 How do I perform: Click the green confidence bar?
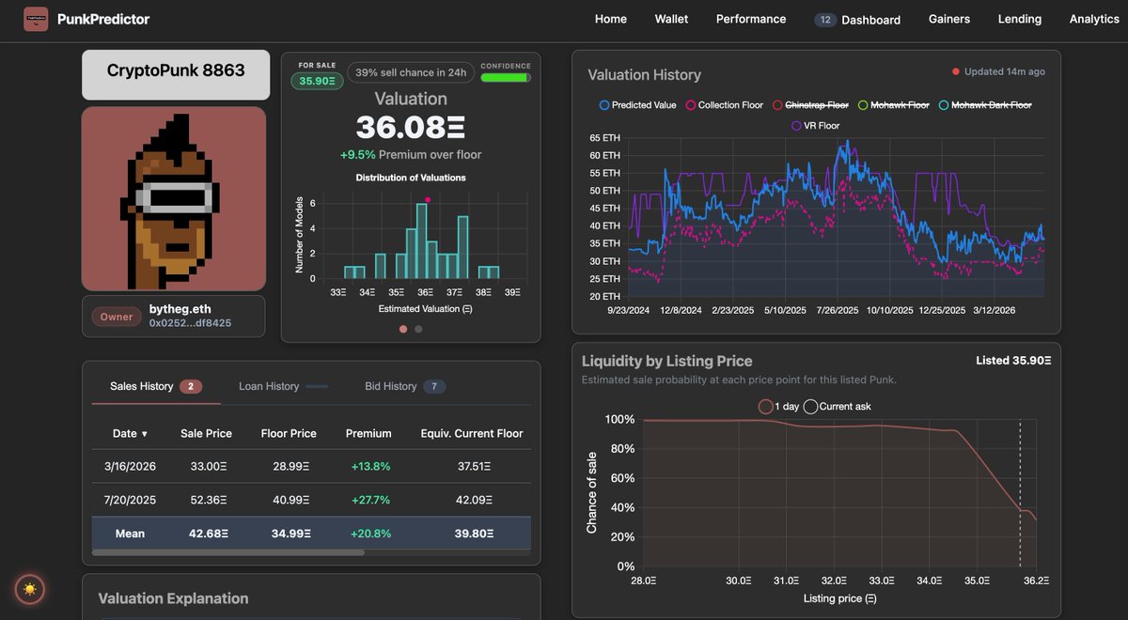pyautogui.click(x=506, y=78)
